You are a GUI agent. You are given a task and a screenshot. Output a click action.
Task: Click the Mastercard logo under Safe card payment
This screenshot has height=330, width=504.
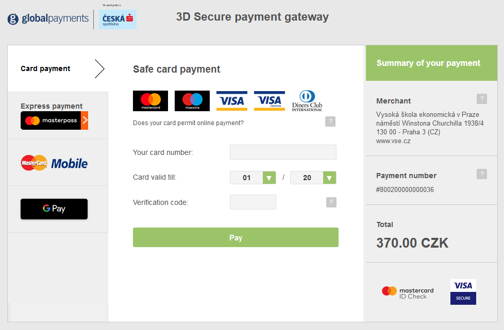pos(150,101)
